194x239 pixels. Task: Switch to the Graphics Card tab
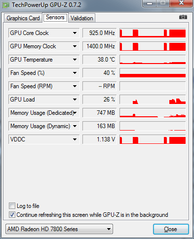(23, 18)
